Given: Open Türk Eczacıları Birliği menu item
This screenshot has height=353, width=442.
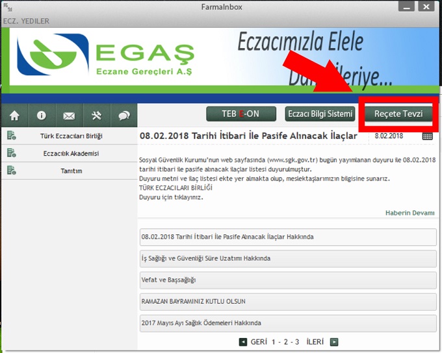Looking at the screenshot, I should (x=70, y=136).
